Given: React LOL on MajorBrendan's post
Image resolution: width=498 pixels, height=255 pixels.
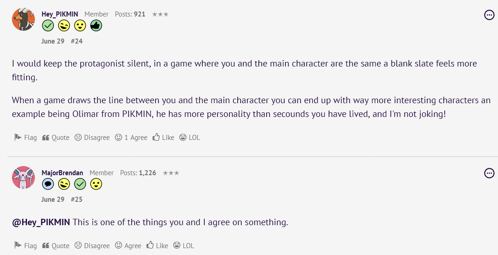Looking at the screenshot, I should pyautogui.click(x=184, y=245).
